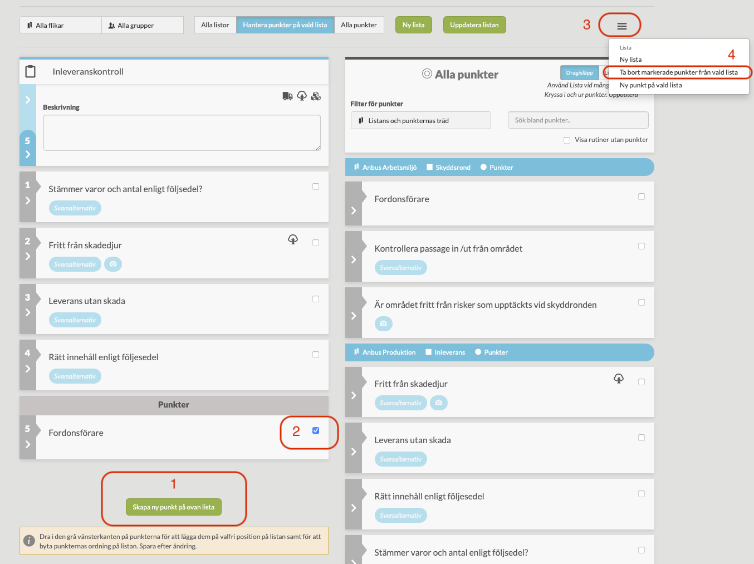Open the Alla flikar dropdown

pyautogui.click(x=61, y=25)
